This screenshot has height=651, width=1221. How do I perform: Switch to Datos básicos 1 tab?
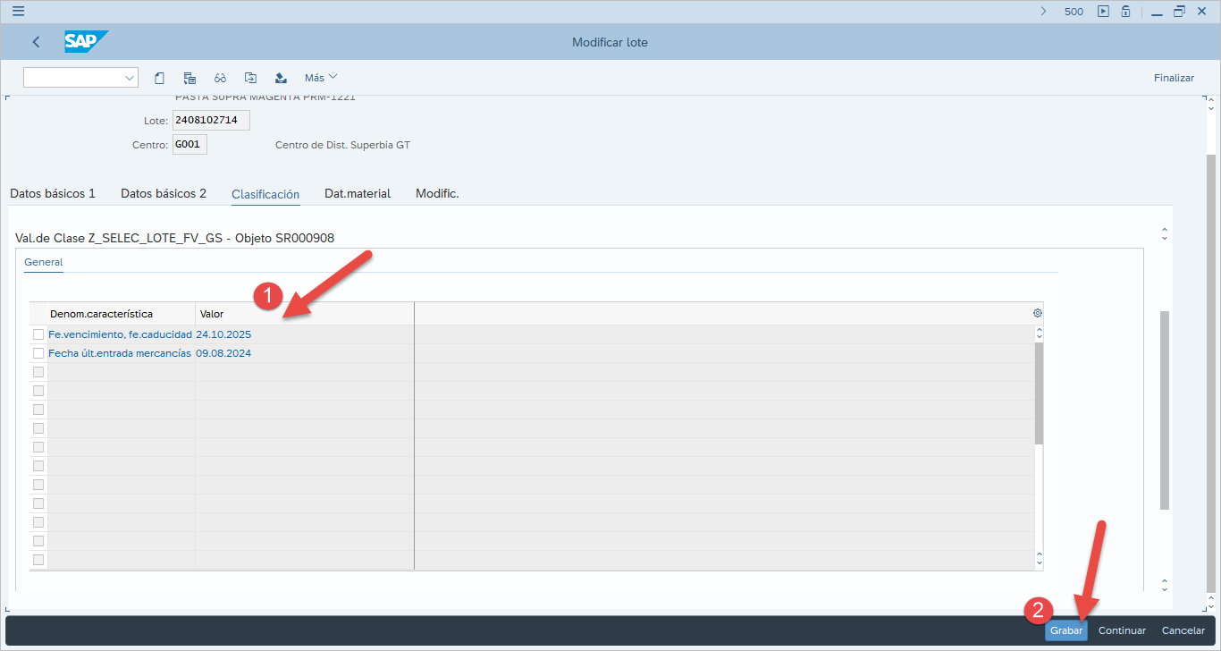point(53,193)
